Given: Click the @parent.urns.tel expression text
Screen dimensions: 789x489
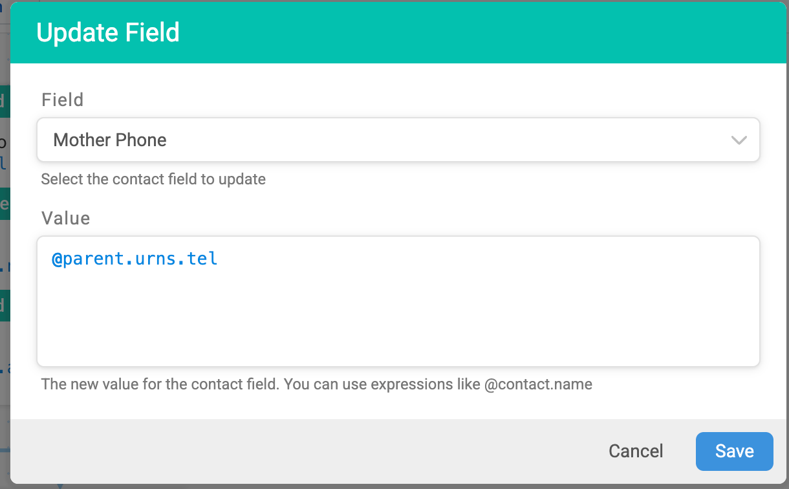Looking at the screenshot, I should click(135, 260).
